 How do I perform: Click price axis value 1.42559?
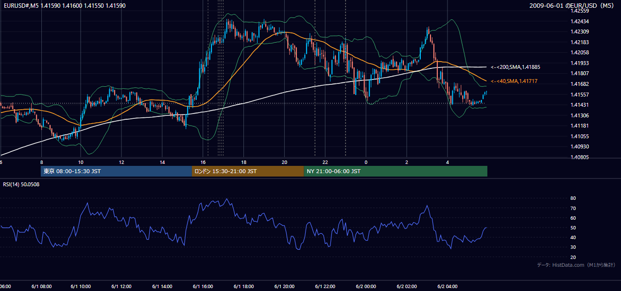[x=580, y=11]
